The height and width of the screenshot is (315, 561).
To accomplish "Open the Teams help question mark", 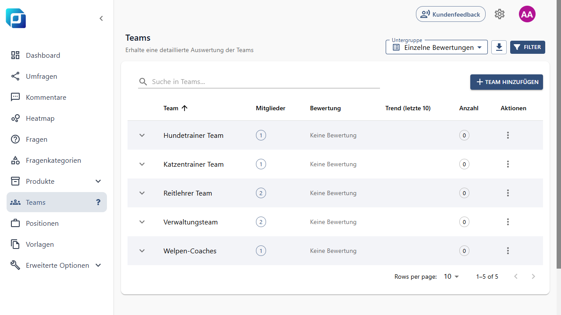I will tap(98, 202).
